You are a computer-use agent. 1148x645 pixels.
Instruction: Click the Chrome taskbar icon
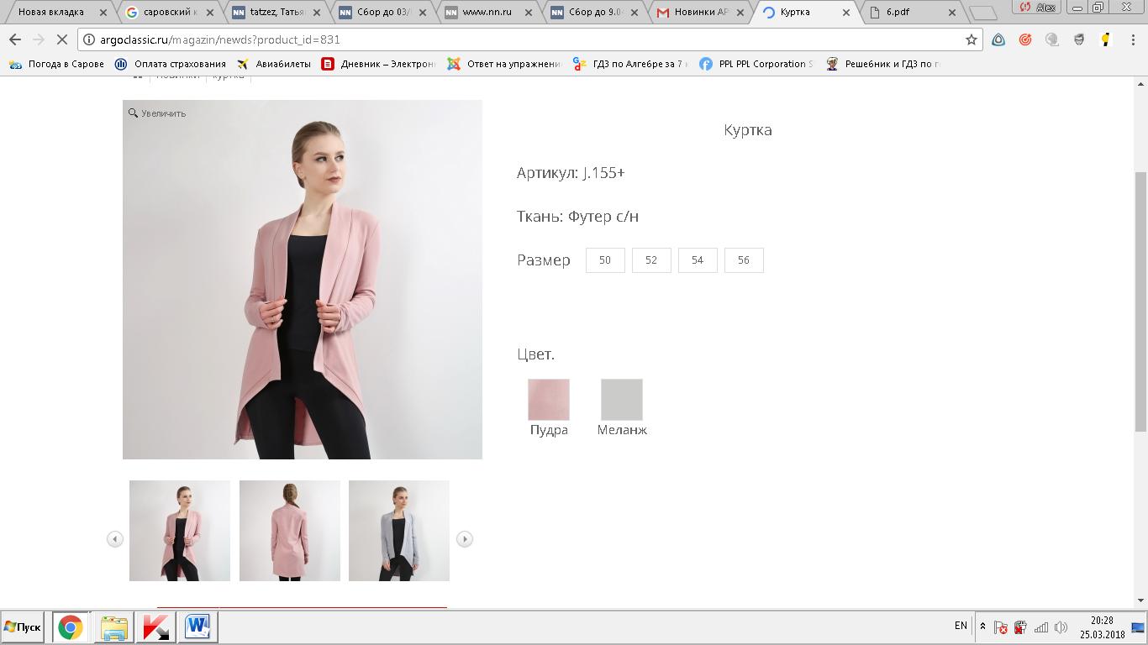pos(71,627)
